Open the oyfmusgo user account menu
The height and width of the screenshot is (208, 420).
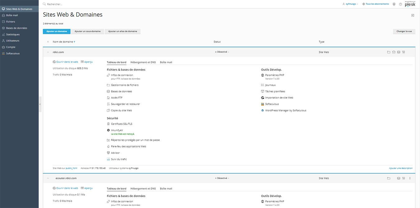pyautogui.click(x=350, y=4)
